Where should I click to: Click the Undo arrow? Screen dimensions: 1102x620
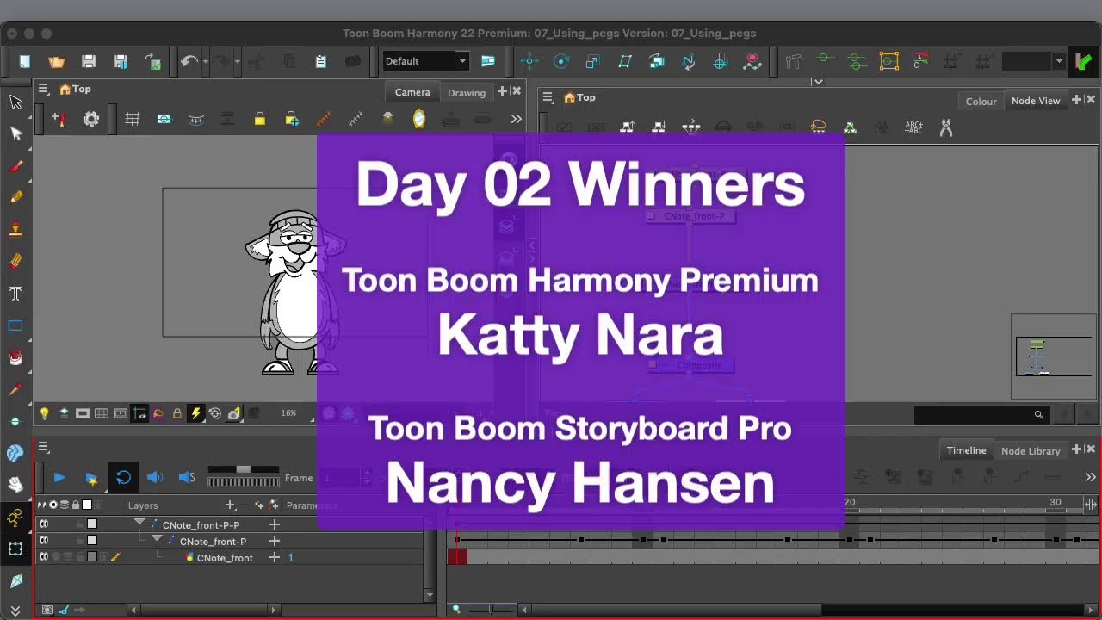coord(189,61)
